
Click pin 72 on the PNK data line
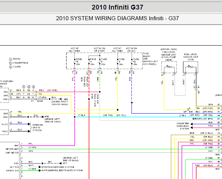[x=219, y=126]
